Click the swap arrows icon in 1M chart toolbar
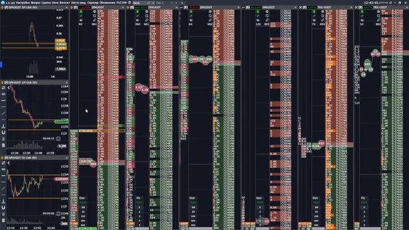This screenshot has height=230, width=409. (3, 88)
